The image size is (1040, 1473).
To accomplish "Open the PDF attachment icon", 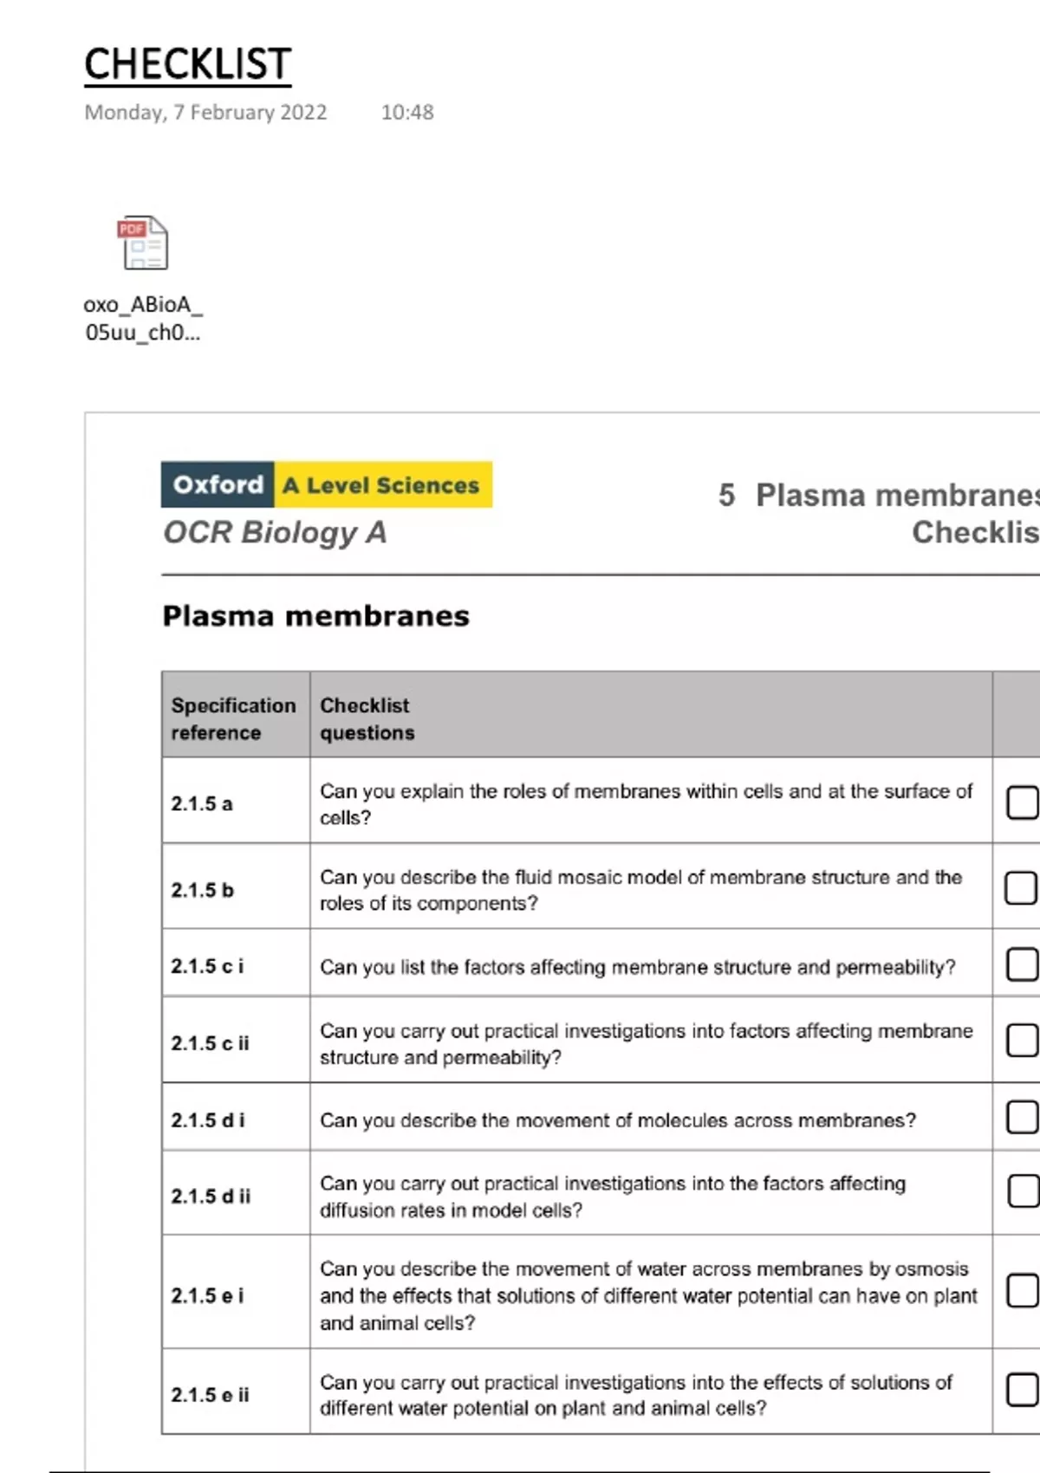I will [143, 243].
